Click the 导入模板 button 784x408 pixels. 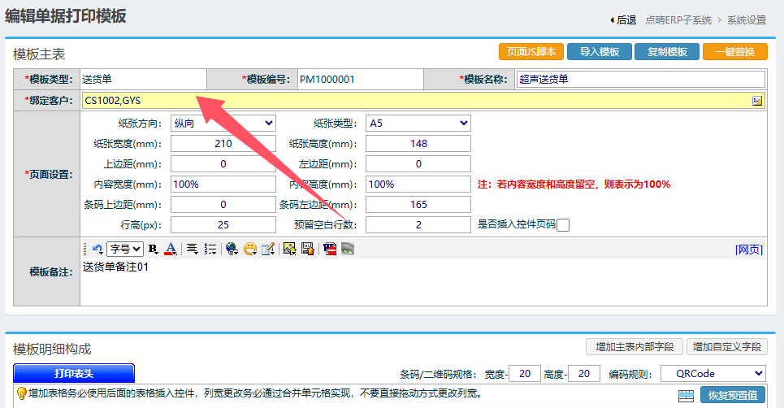pyautogui.click(x=600, y=52)
